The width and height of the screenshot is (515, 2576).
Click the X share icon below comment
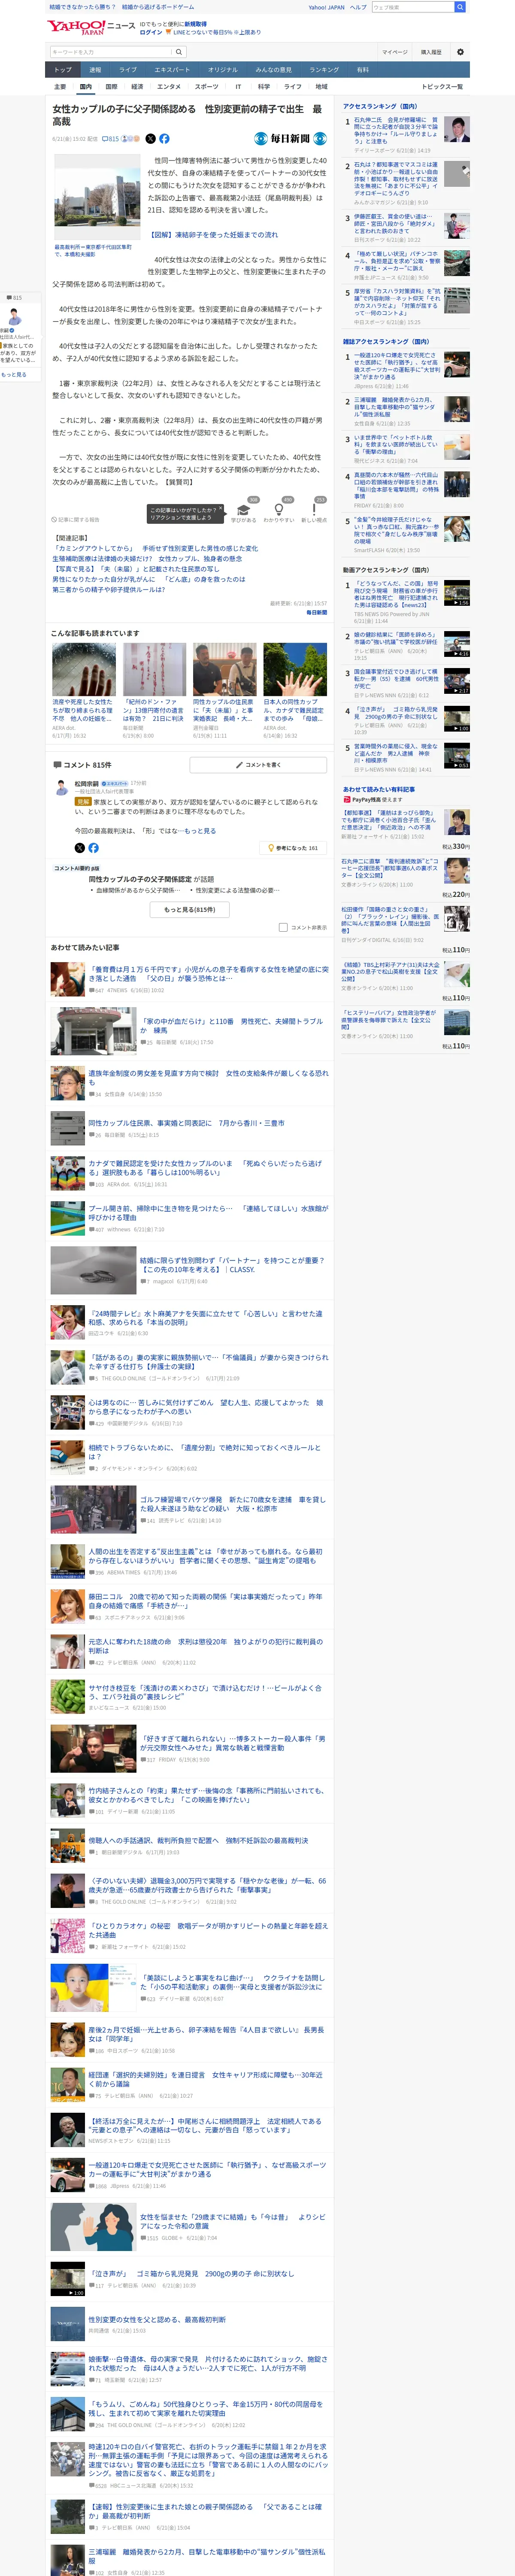(x=80, y=848)
